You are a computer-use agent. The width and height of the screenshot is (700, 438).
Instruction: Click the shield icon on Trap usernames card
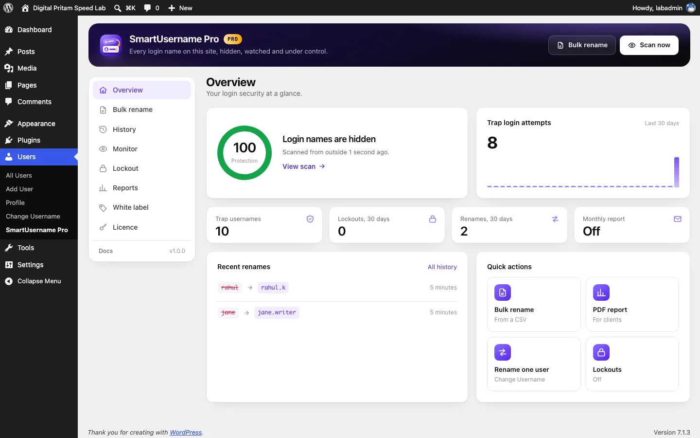[x=310, y=219]
